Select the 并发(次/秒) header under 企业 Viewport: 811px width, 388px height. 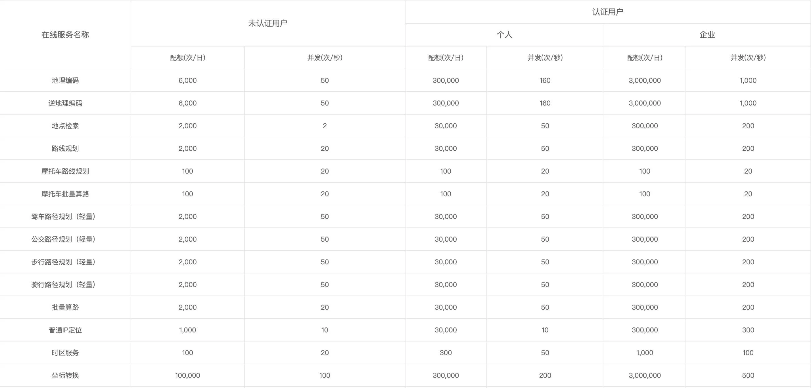(749, 58)
